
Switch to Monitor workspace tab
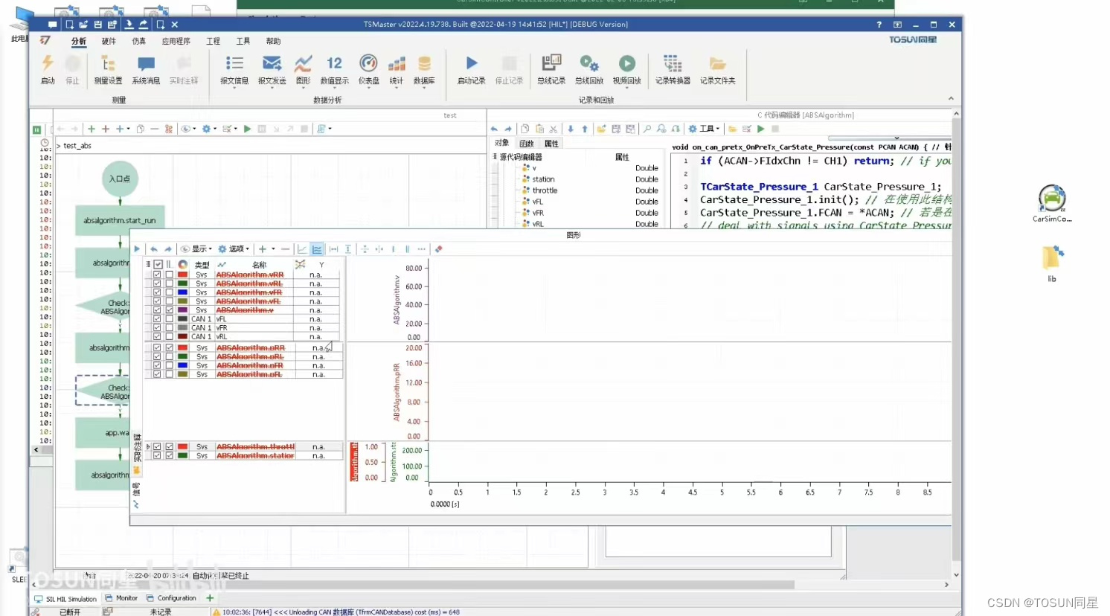(121, 598)
